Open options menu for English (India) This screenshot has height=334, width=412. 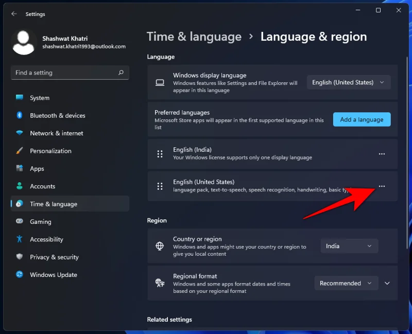coord(382,154)
